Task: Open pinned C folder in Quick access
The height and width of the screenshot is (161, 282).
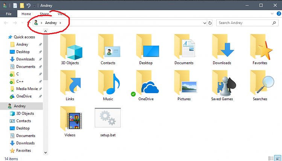Action: click(x=17, y=74)
